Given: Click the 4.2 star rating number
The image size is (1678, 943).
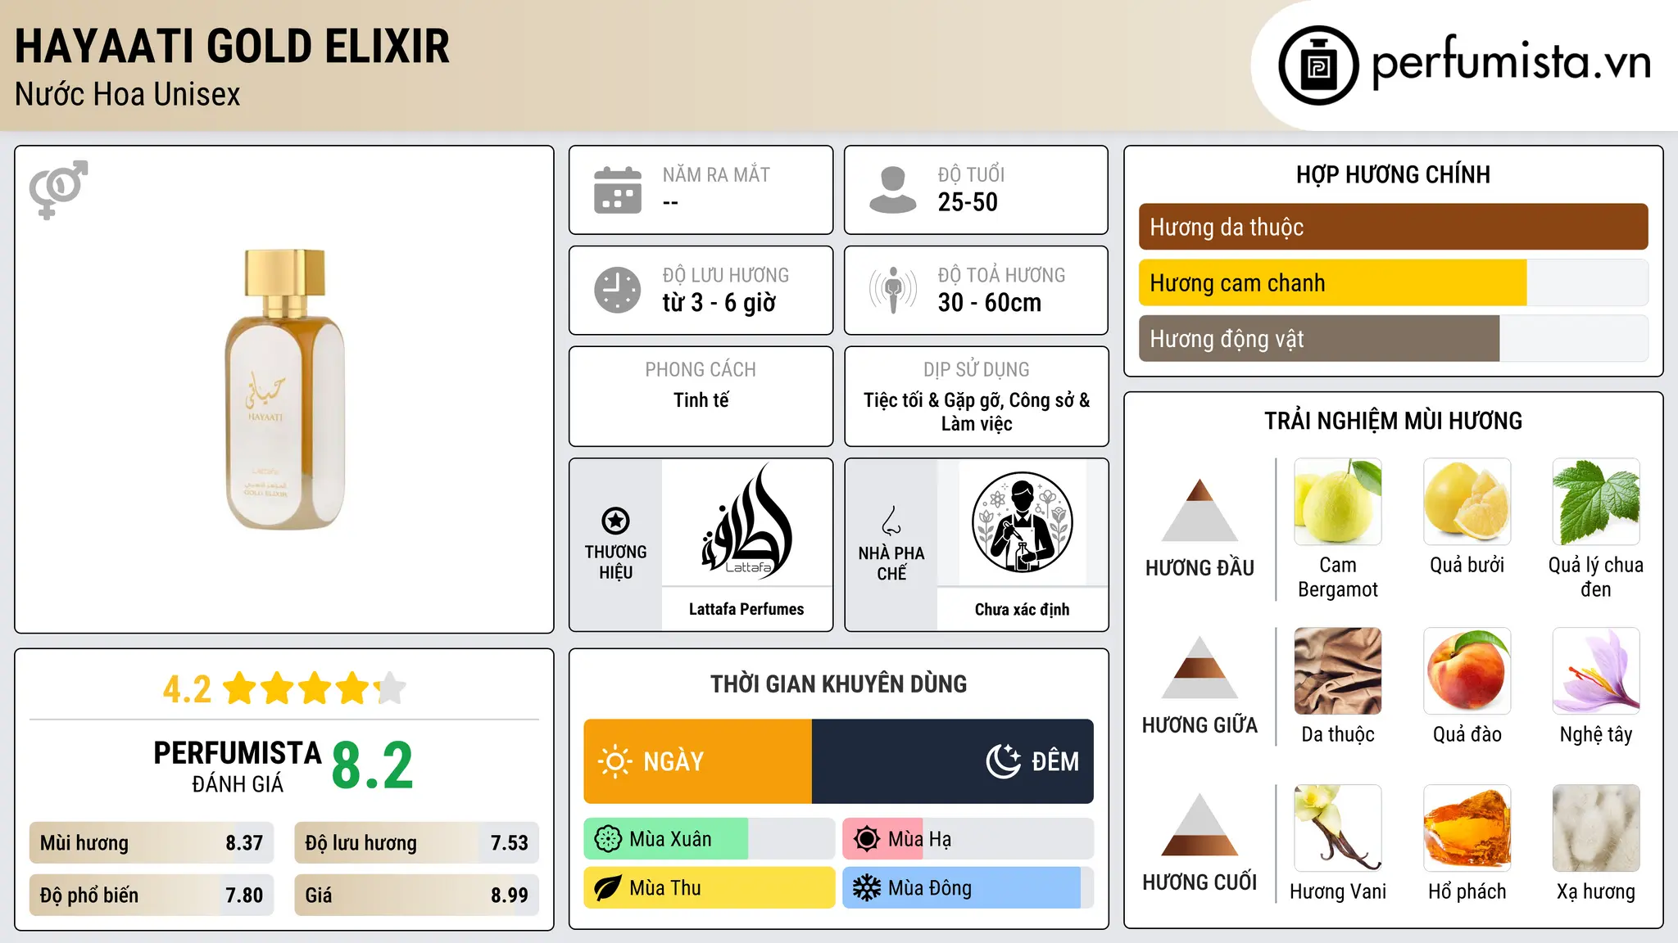Looking at the screenshot, I should [187, 689].
